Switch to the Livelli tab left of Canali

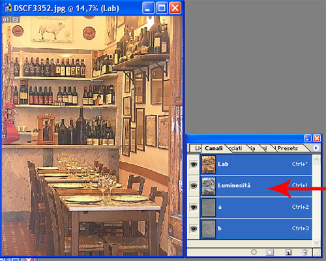198,148
